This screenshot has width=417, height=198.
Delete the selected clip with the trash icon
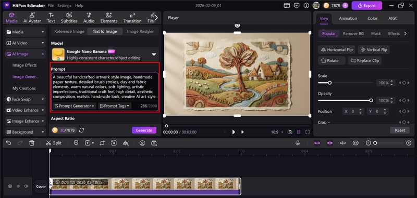(32, 143)
